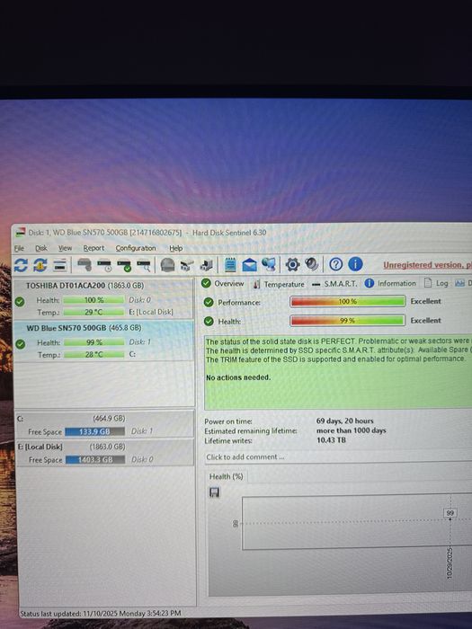The width and height of the screenshot is (472, 629).
Task: Select the C: partition panel
Action: click(104, 424)
